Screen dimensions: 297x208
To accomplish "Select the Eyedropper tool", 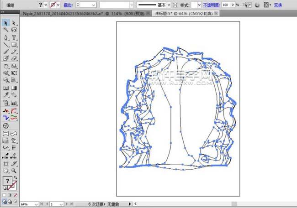I will tap(5, 94).
